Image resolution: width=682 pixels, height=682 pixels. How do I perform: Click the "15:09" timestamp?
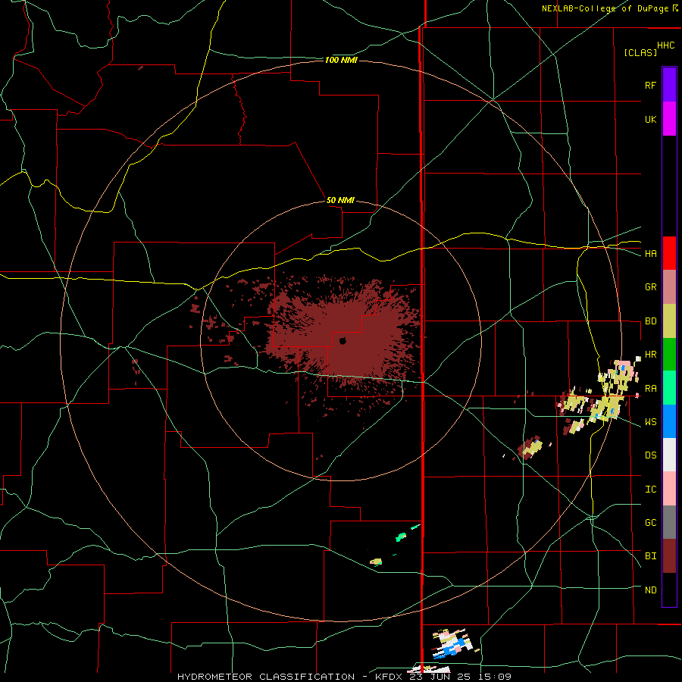[494, 677]
